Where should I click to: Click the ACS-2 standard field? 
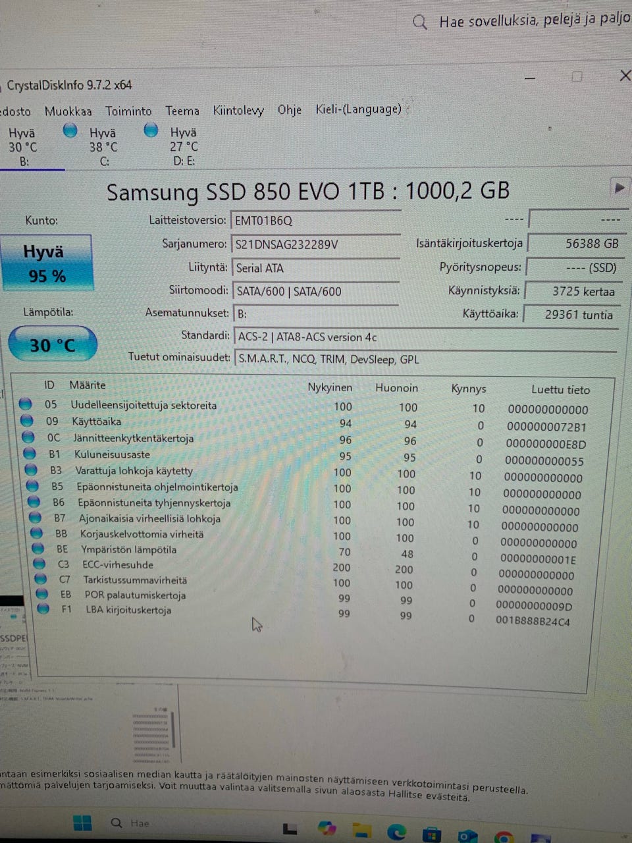(425, 337)
